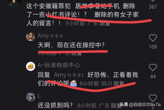
Task: Select the comment 天啊，现在还在操控中
Action: click(x=71, y=45)
